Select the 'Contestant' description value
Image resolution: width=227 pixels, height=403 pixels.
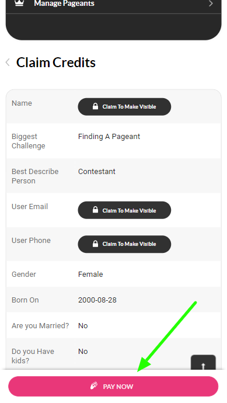click(97, 172)
